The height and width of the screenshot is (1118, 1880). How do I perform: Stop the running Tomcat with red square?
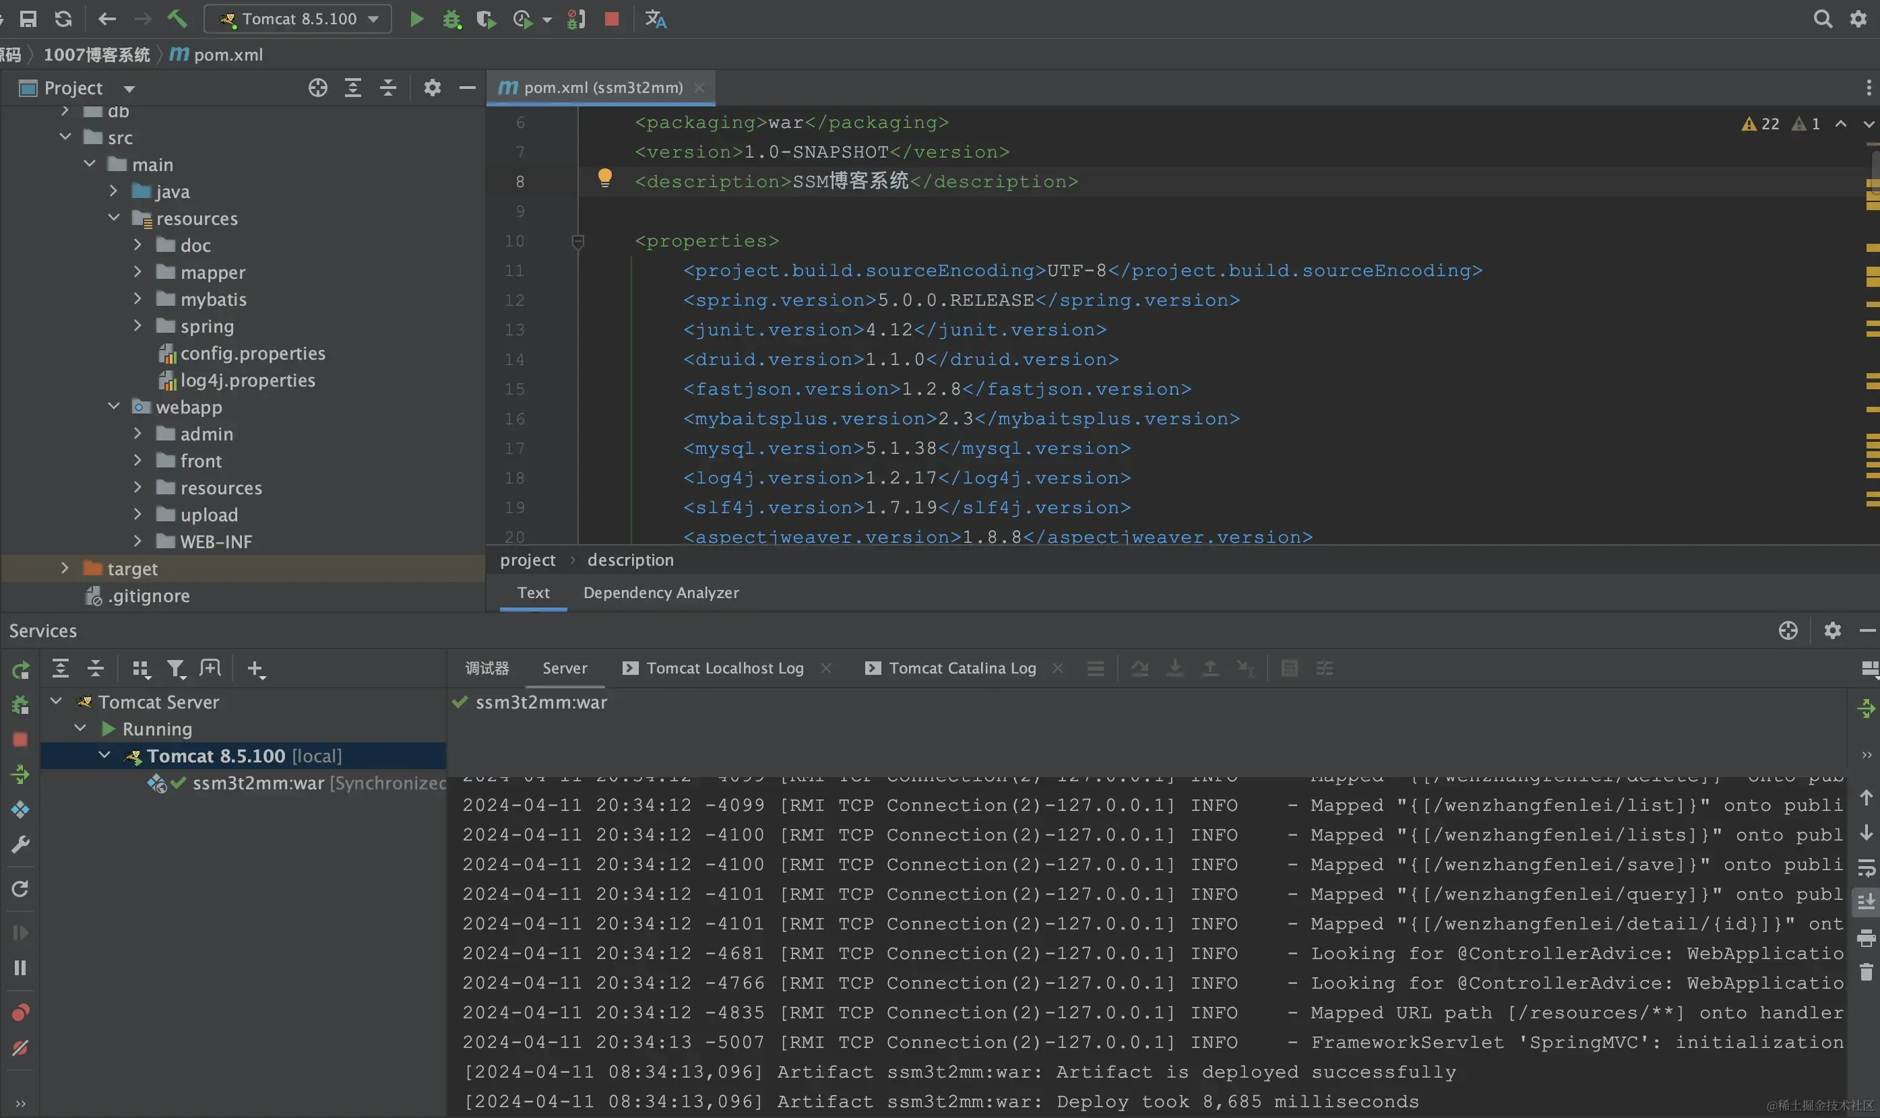[x=612, y=19]
